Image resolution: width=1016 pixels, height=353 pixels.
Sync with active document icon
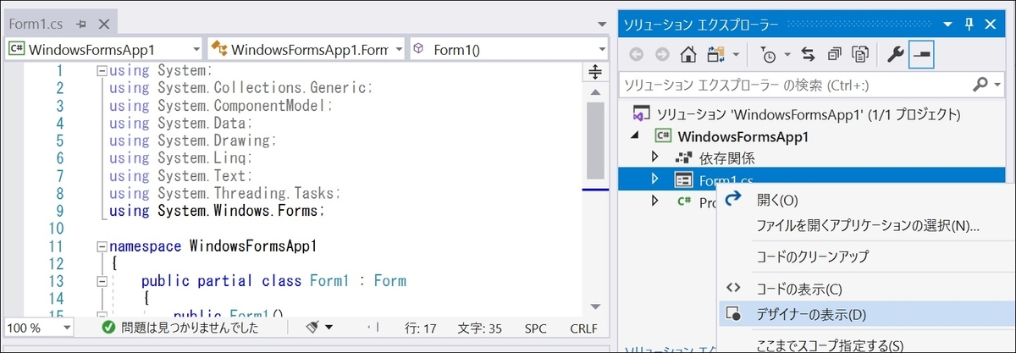coord(808,55)
